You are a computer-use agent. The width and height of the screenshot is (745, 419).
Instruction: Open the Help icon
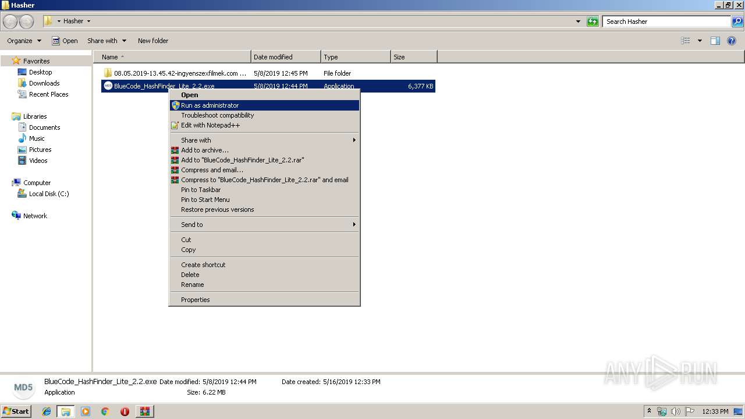coord(732,41)
